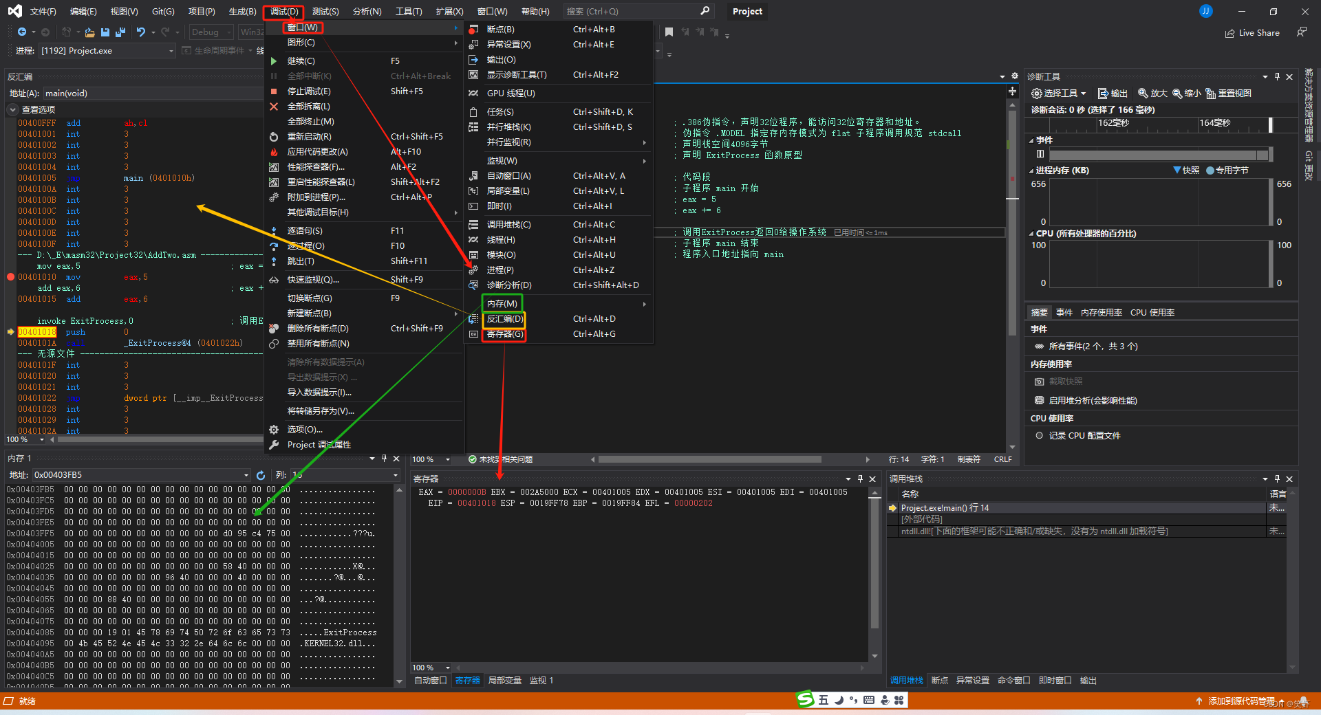Click the Open File folder icon
The width and height of the screenshot is (1321, 715).
tap(89, 32)
